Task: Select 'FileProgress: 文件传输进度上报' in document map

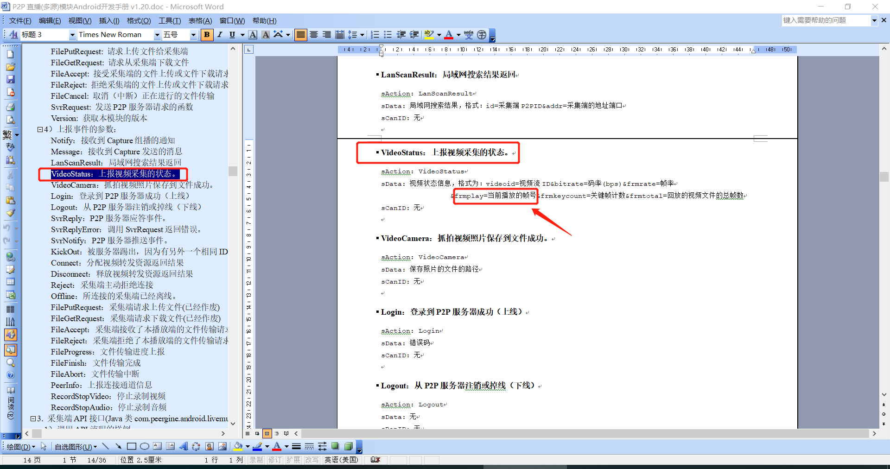Action: [x=108, y=352]
